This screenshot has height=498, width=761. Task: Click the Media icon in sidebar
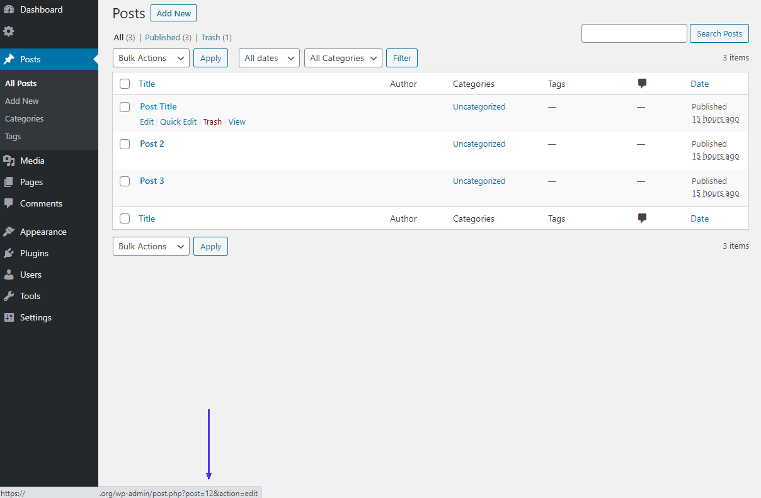(9, 161)
